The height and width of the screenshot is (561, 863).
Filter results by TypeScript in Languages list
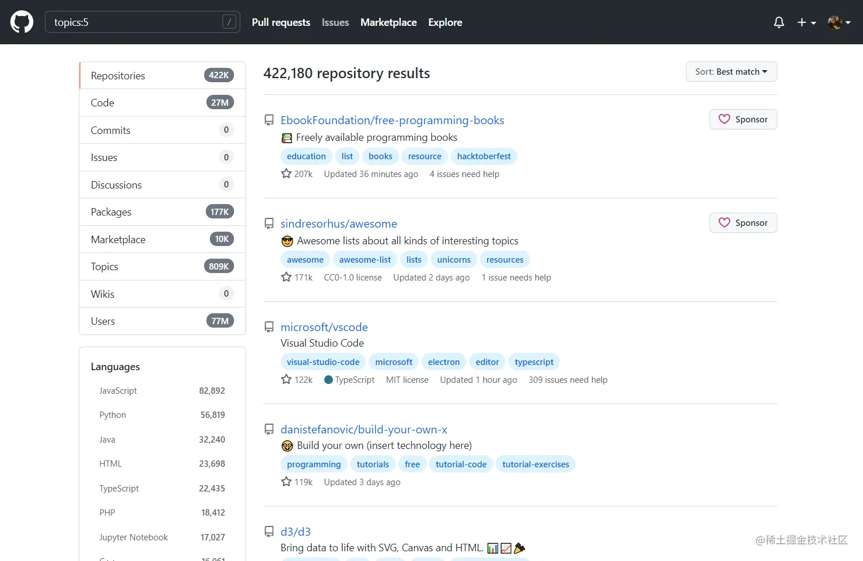click(162, 489)
